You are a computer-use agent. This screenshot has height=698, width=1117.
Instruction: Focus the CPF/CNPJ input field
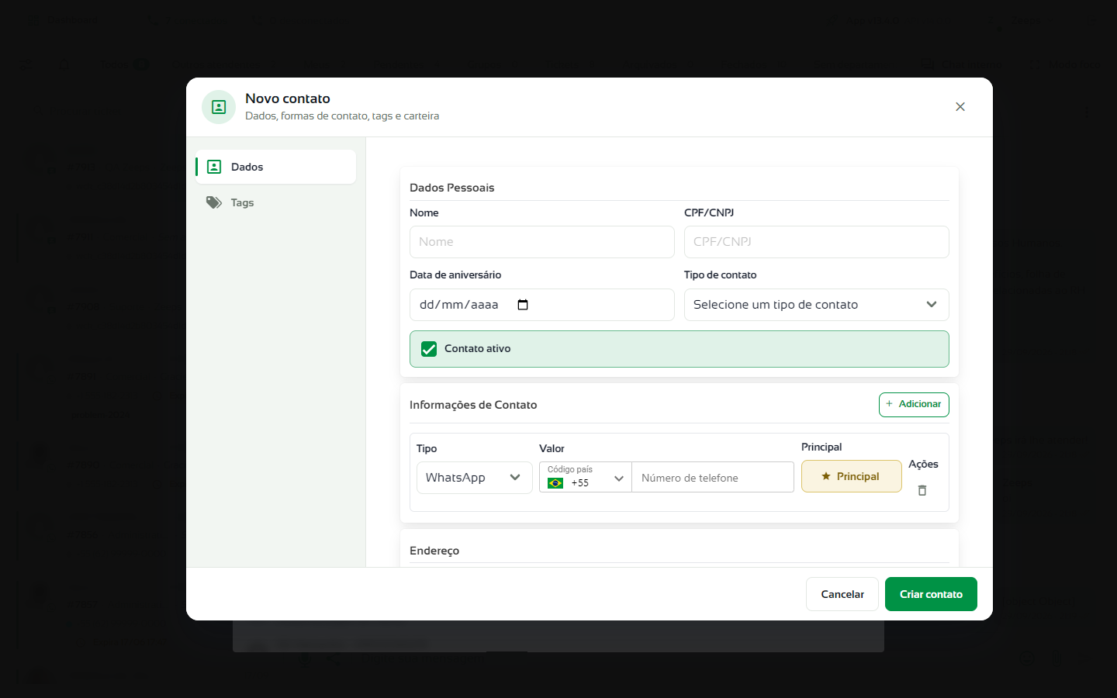tap(817, 242)
